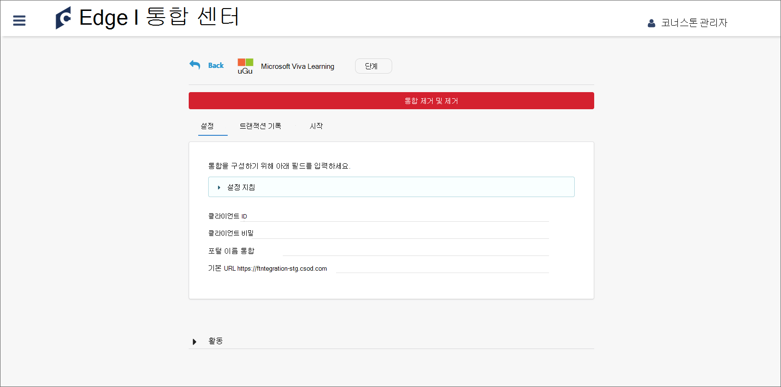Click the 기본 URL input field

[443, 268]
